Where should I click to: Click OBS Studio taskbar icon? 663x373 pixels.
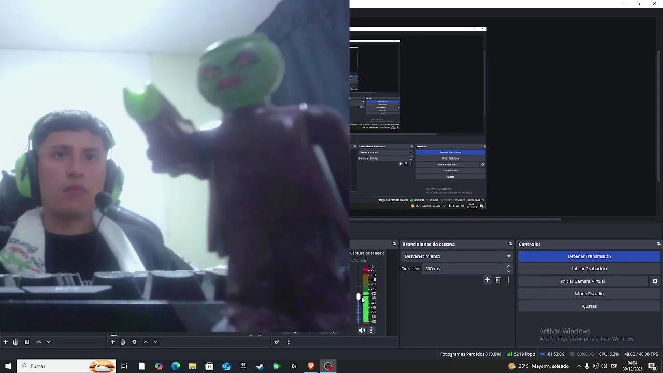[x=328, y=366]
